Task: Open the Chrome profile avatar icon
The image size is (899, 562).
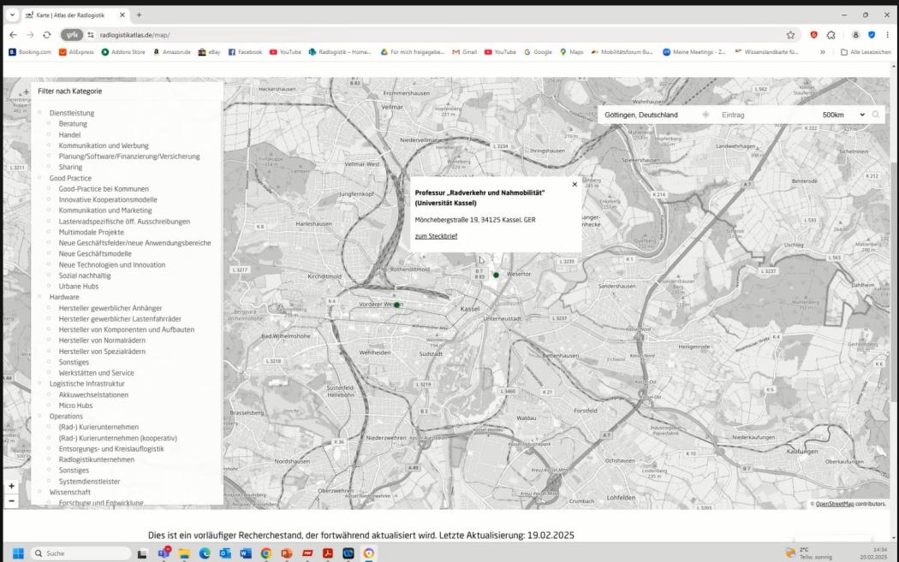Action: point(855,35)
